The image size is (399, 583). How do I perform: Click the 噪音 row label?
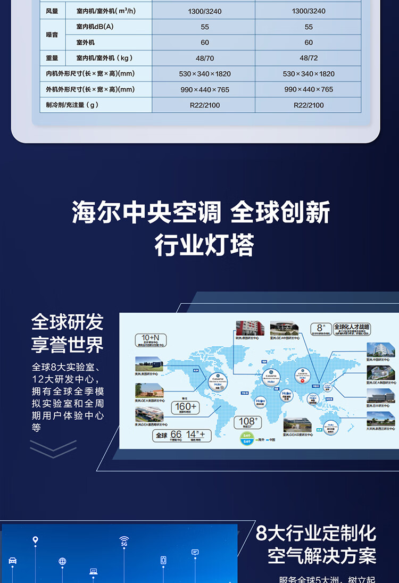(x=52, y=35)
